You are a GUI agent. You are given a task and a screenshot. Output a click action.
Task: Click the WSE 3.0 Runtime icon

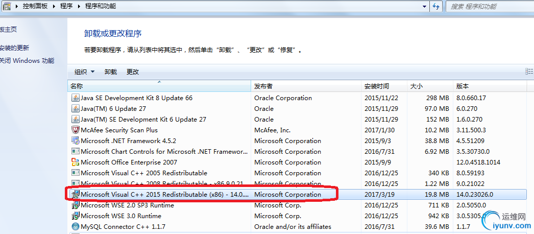[x=75, y=216]
